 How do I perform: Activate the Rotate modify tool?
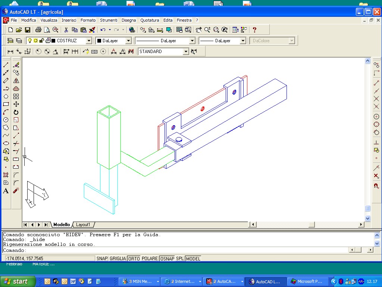(x=16, y=112)
